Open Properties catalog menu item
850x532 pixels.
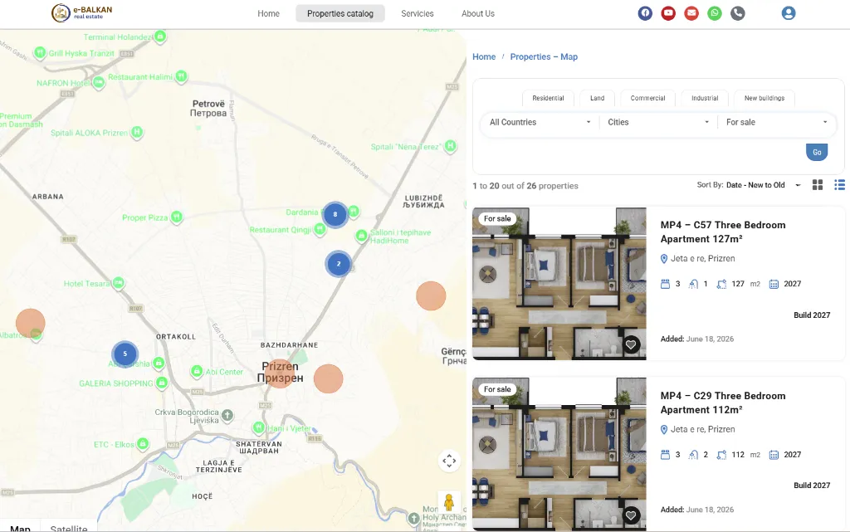click(x=340, y=13)
